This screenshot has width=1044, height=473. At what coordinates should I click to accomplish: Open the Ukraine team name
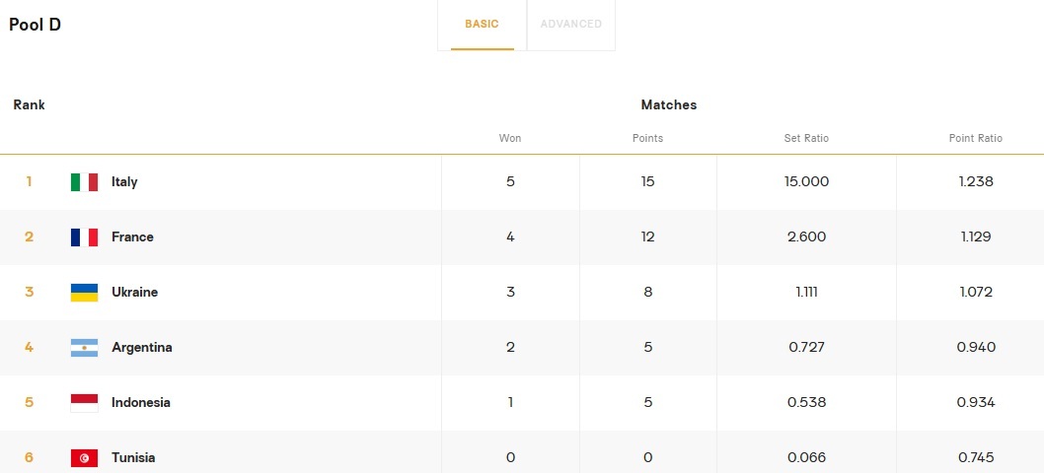tap(134, 293)
